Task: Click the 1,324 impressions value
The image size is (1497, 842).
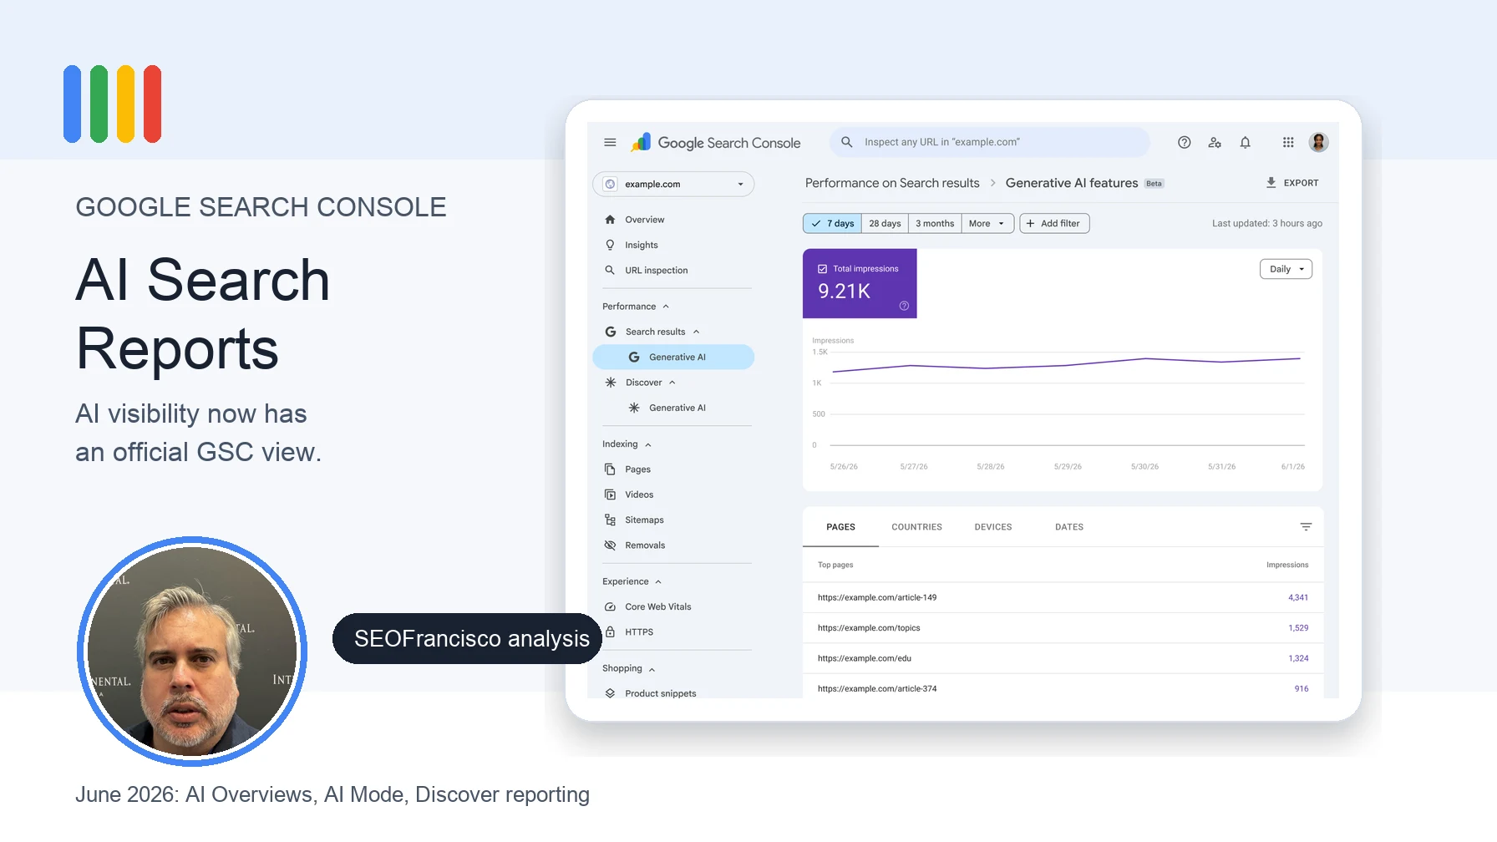Action: (x=1298, y=659)
